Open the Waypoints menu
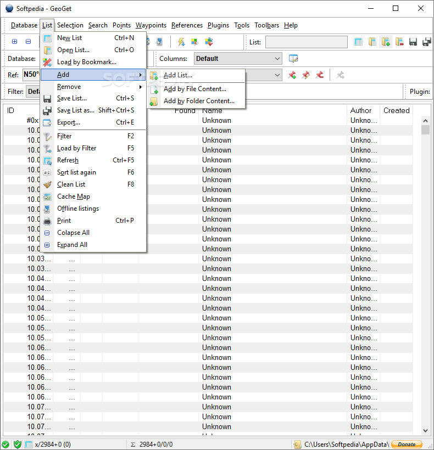The image size is (434, 450). coord(151,25)
